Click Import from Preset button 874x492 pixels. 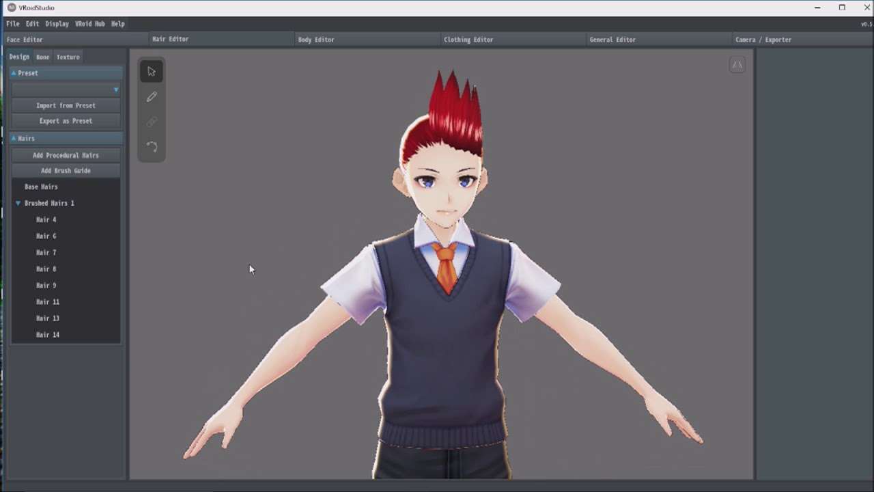[x=66, y=106]
